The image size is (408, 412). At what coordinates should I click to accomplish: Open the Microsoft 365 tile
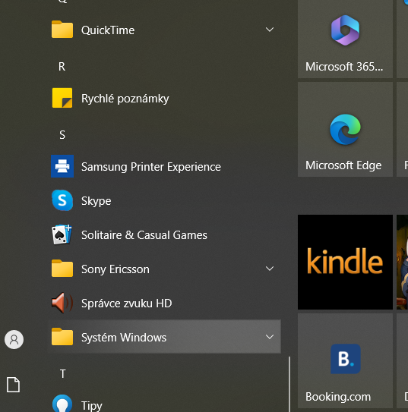345,39
